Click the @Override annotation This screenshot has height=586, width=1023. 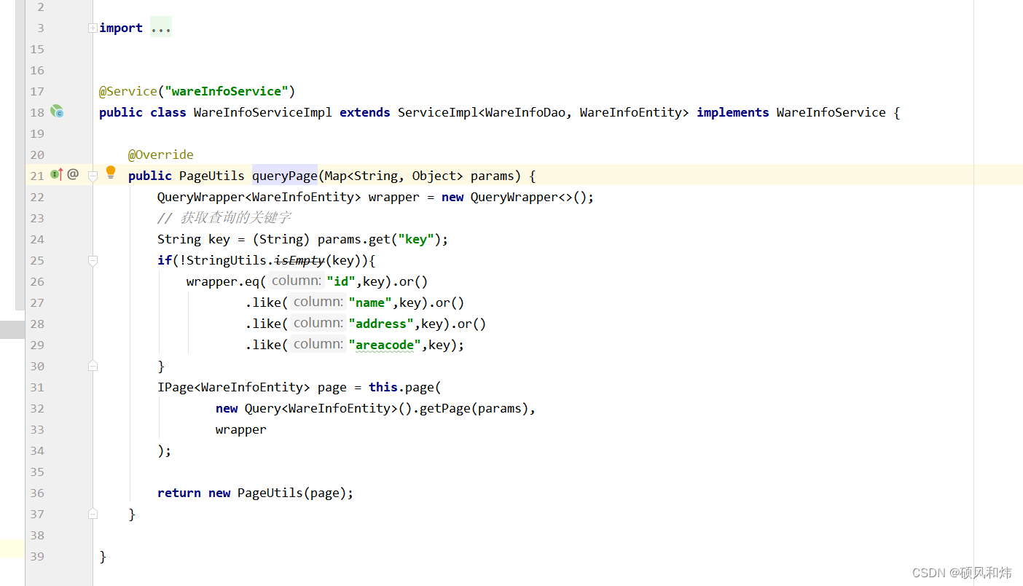click(161, 155)
